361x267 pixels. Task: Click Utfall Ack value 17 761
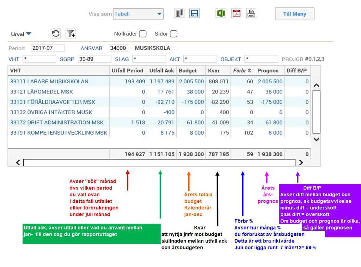pyautogui.click(x=166, y=92)
